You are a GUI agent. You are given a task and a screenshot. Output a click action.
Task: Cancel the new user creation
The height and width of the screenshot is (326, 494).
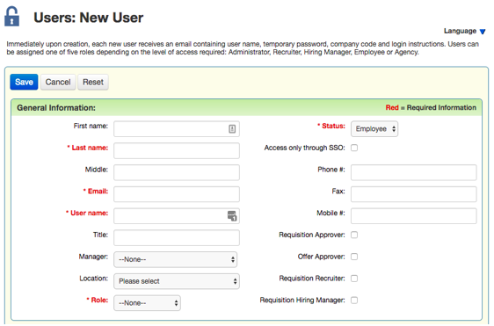pyautogui.click(x=58, y=83)
